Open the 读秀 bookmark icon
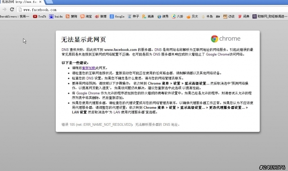Viewport: 288px width, 171px height. coord(159,17)
